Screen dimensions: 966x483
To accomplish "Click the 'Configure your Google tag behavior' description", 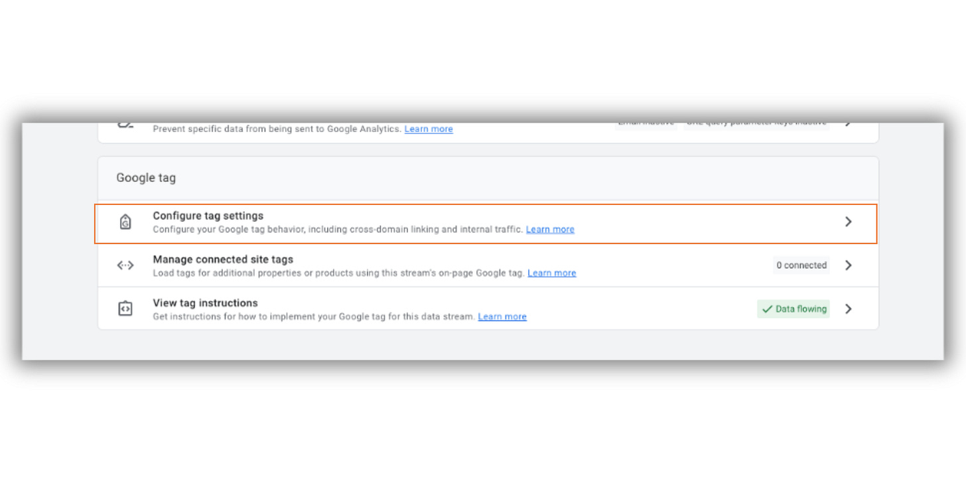I will 338,230.
